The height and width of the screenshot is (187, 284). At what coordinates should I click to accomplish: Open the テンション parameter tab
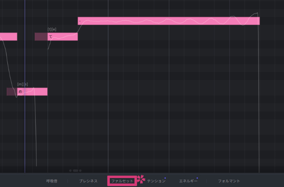155,181
